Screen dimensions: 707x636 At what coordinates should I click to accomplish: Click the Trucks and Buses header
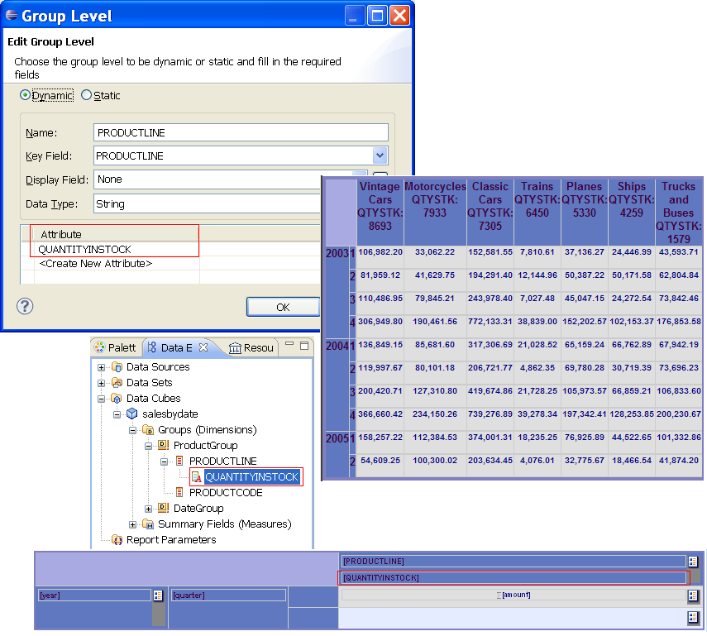(679, 213)
